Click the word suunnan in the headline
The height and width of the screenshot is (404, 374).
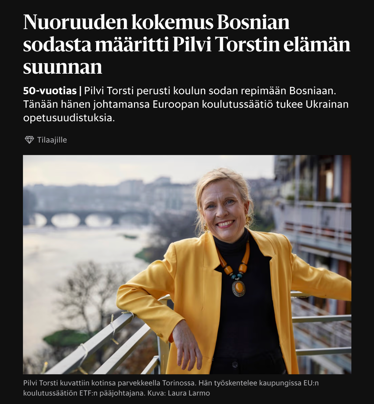(62, 67)
